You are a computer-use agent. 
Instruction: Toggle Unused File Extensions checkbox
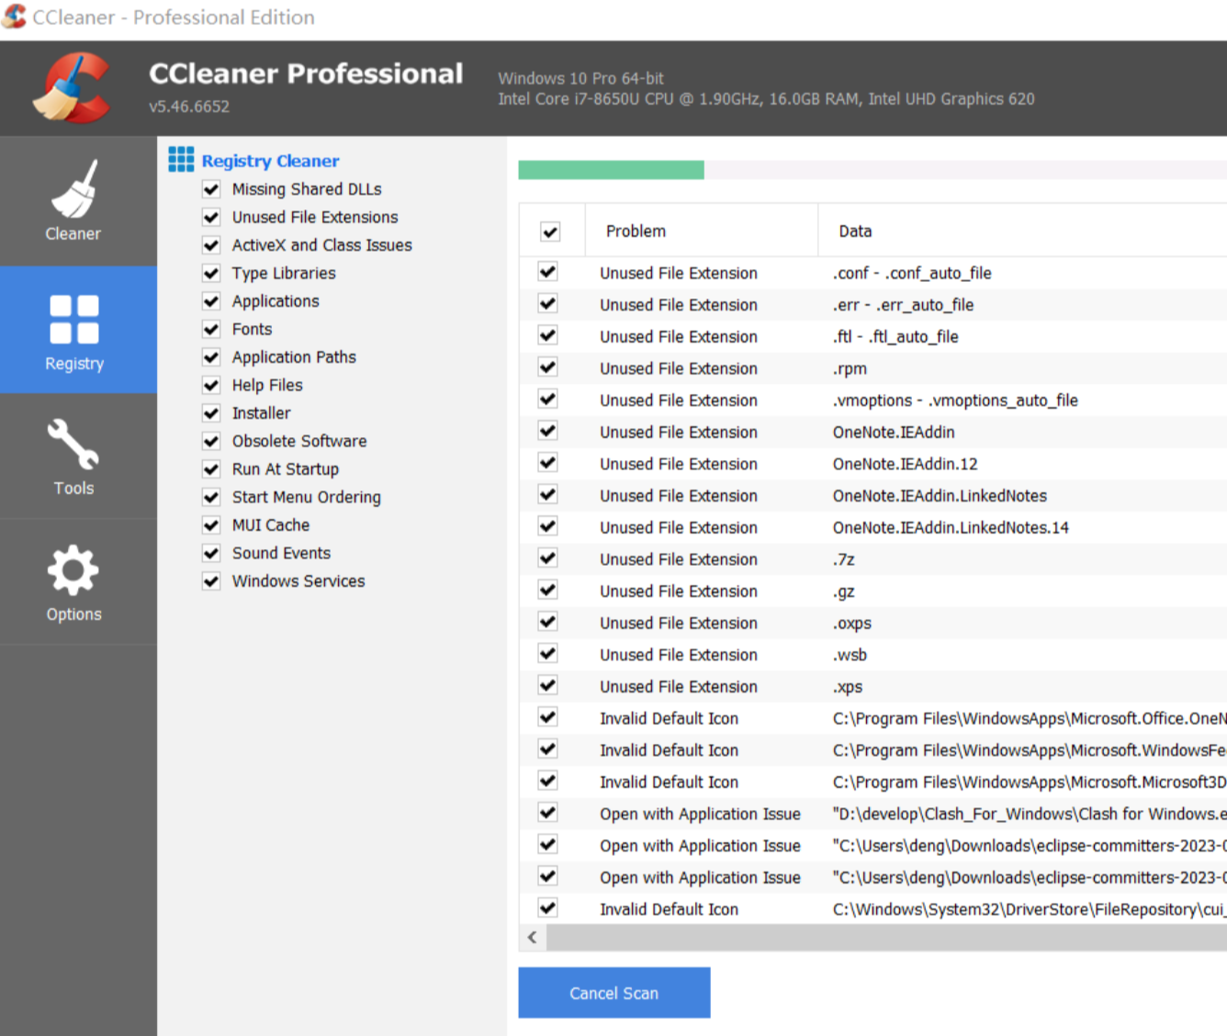click(x=211, y=218)
